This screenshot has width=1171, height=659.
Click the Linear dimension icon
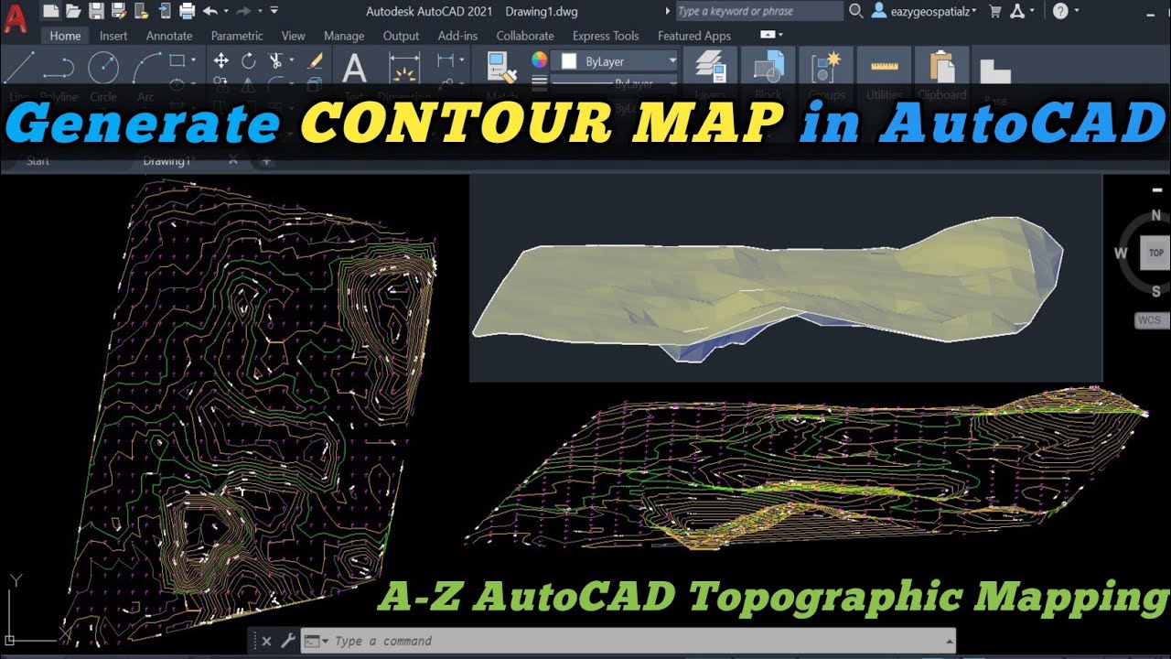446,60
